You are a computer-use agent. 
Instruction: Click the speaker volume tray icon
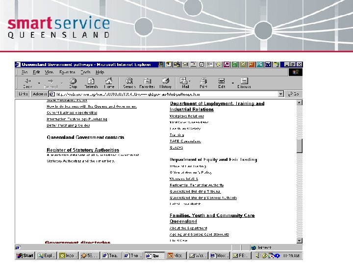(x=258, y=256)
